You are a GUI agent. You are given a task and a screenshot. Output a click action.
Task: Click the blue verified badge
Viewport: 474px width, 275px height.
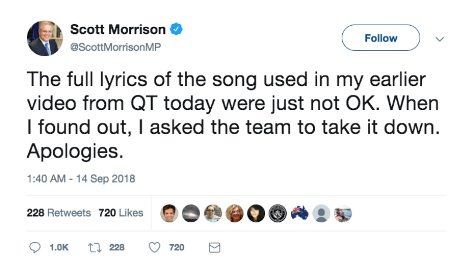176,29
